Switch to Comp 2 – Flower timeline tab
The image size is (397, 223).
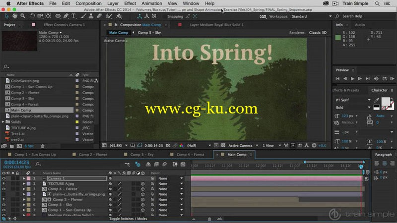93,155
